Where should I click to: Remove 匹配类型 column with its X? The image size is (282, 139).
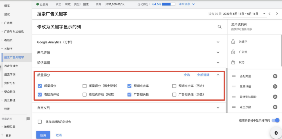[275, 76]
